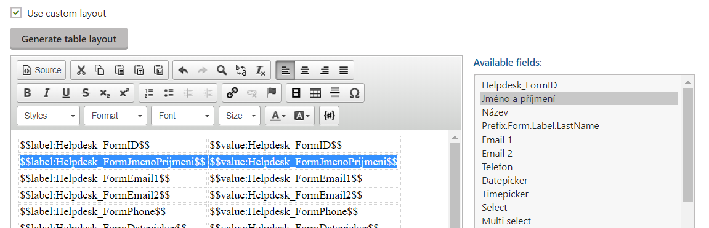Toggle Source view mode
Screen dimensions: 709x228
click(x=41, y=70)
